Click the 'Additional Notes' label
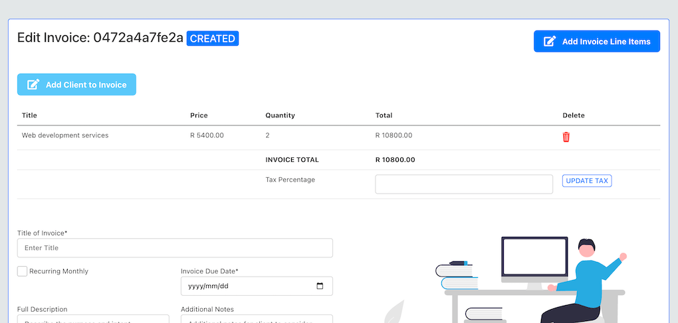678x323 pixels. coord(207,309)
